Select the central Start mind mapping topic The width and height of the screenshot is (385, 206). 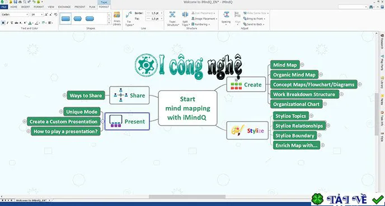point(187,108)
